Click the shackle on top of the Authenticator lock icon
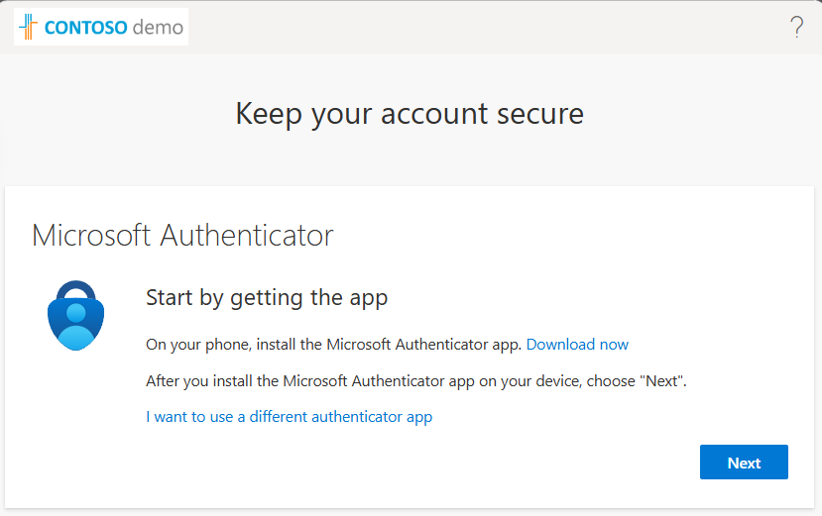 pyautogui.click(x=76, y=291)
